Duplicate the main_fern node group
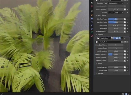Screen dimensions: 131x95 coord(125,42)
